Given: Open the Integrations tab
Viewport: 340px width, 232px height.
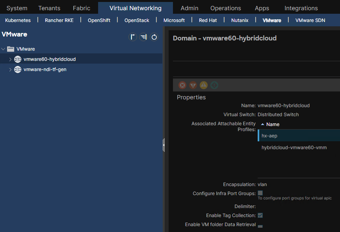Looking at the screenshot, I should (301, 8).
